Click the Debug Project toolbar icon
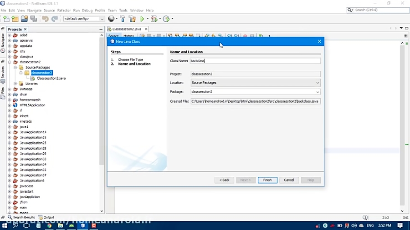Screen dimensions: 410x230 [154, 19]
